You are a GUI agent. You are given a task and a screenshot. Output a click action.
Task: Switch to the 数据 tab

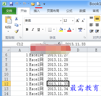(x=82, y=11)
